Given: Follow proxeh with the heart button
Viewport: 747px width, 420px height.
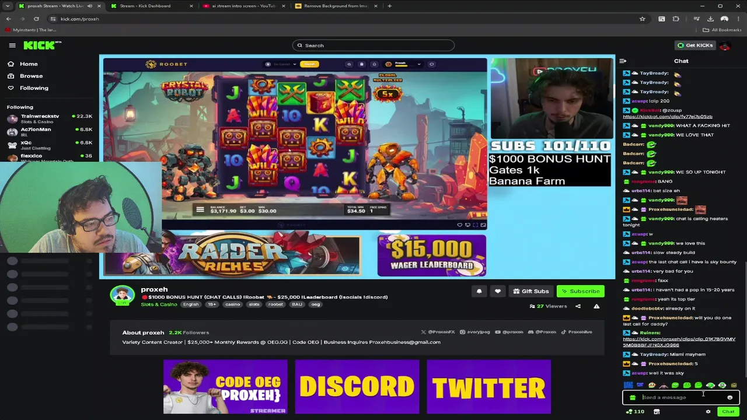Looking at the screenshot, I should 498,291.
